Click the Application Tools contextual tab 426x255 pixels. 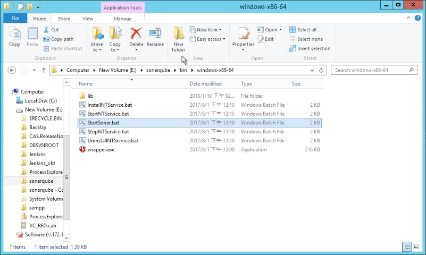tap(122, 7)
